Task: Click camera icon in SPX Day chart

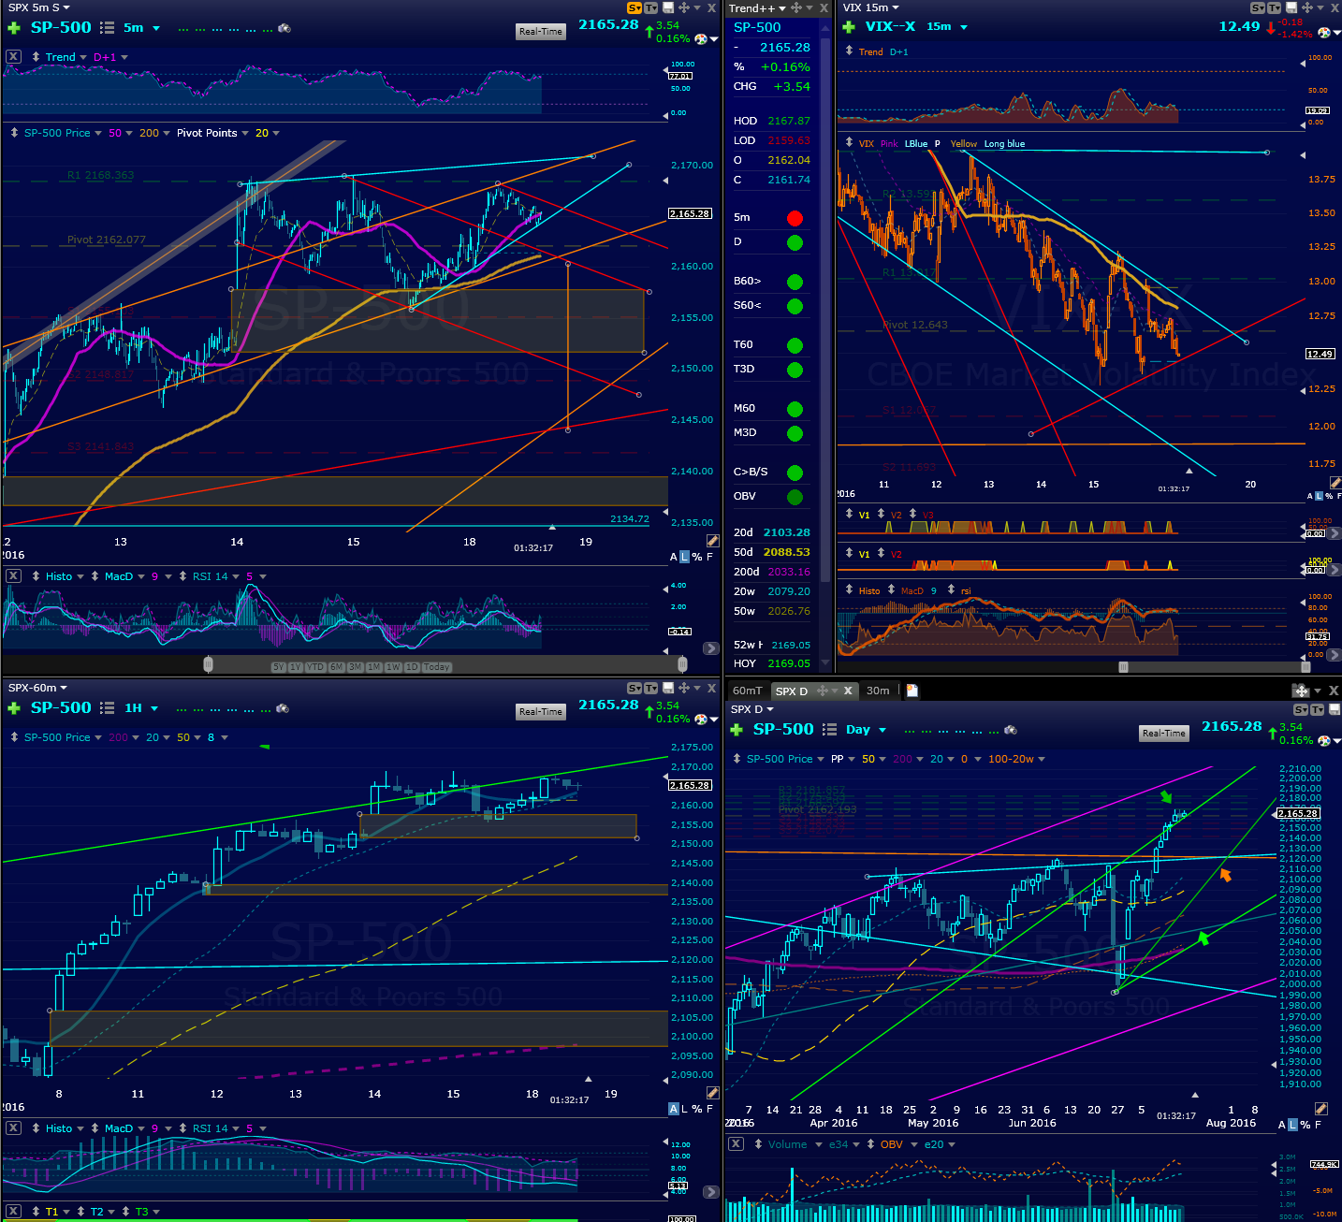Action: (1011, 730)
